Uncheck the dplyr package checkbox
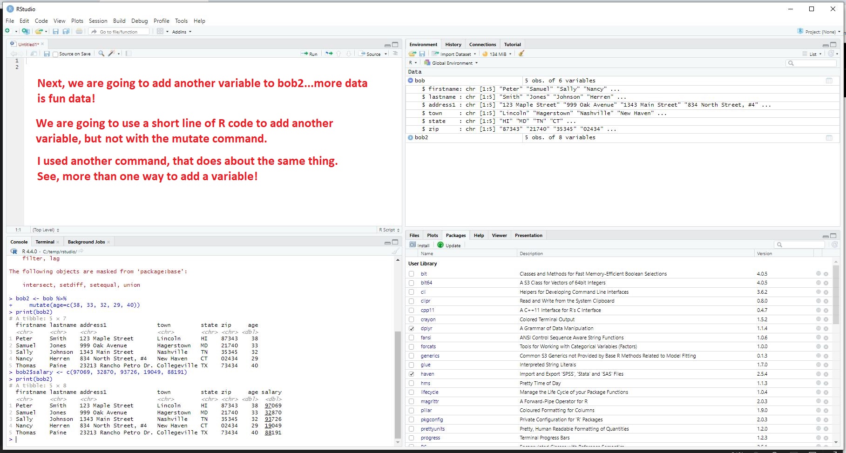 [412, 328]
